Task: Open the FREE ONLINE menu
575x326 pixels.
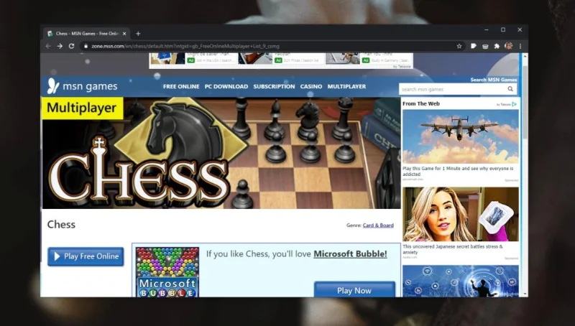Action: pyautogui.click(x=181, y=86)
